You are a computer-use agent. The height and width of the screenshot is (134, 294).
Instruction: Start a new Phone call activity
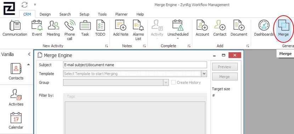coord(69,30)
